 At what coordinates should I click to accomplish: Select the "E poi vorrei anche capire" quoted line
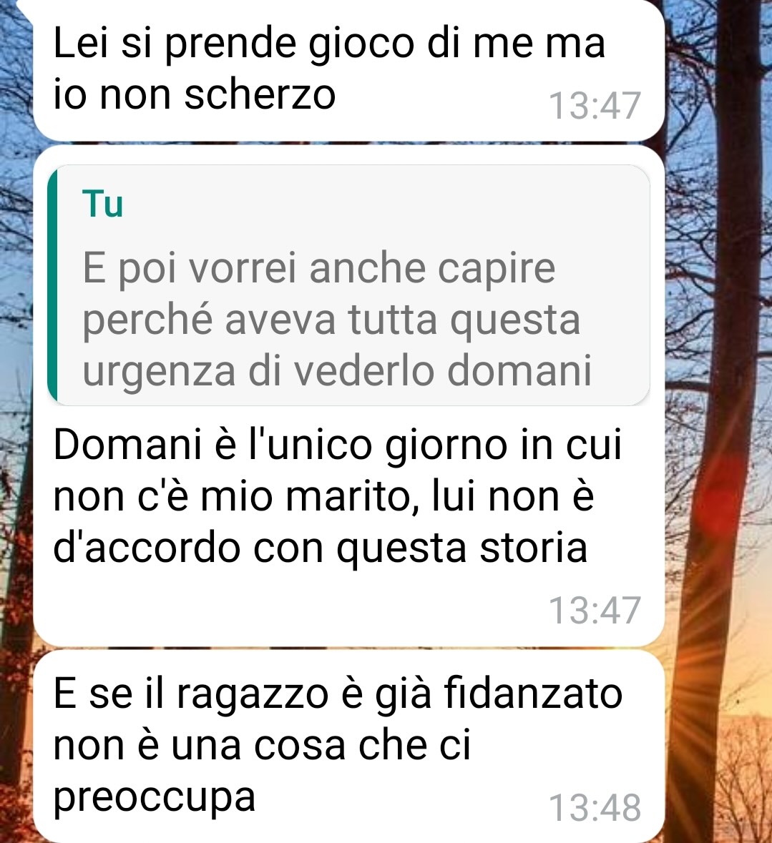tap(318, 267)
